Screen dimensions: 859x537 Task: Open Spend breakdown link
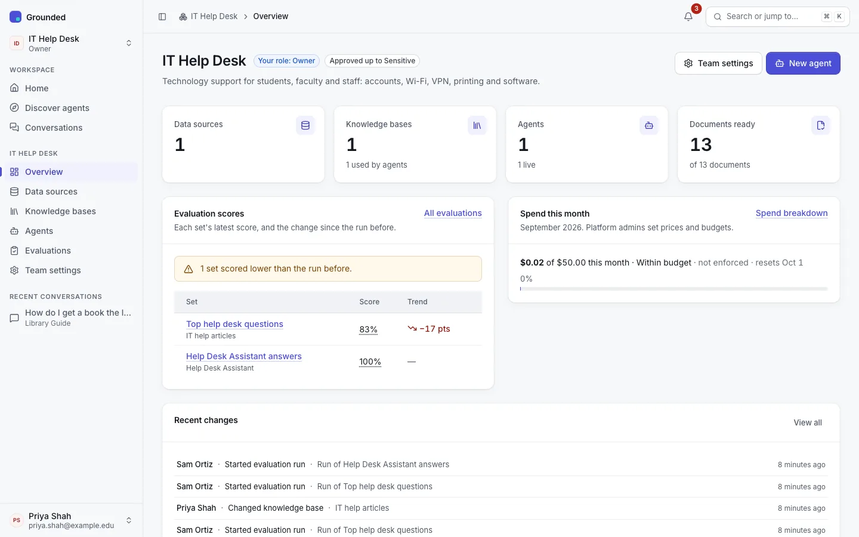click(x=792, y=213)
